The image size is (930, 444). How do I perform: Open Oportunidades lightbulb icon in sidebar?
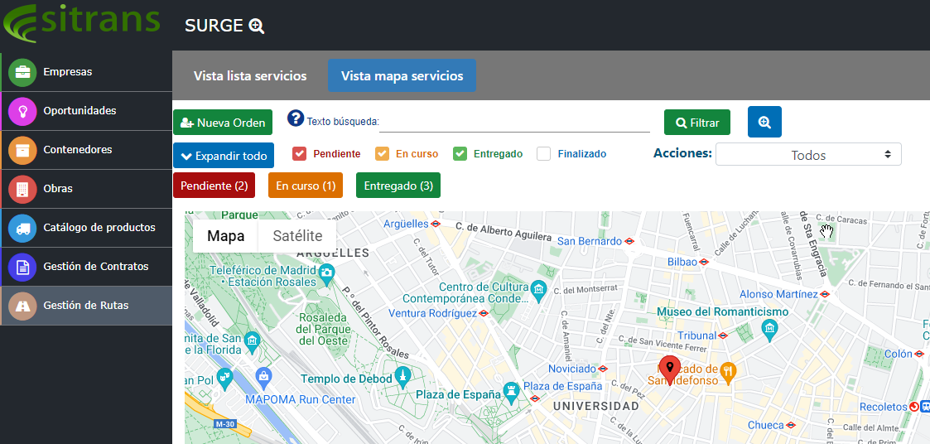(22, 111)
